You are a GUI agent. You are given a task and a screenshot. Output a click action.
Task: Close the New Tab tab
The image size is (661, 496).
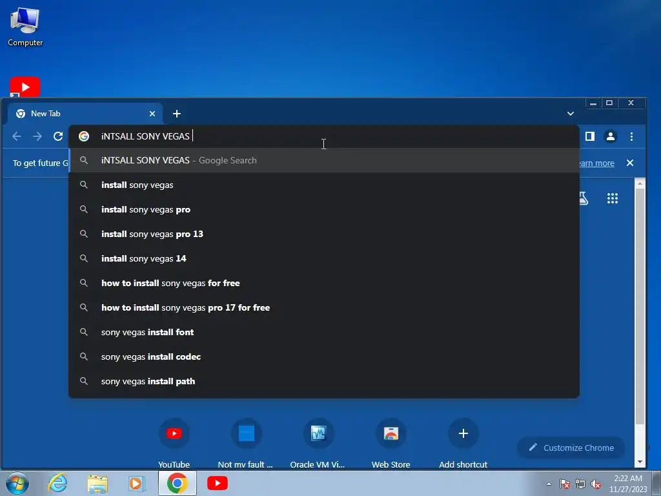click(152, 114)
